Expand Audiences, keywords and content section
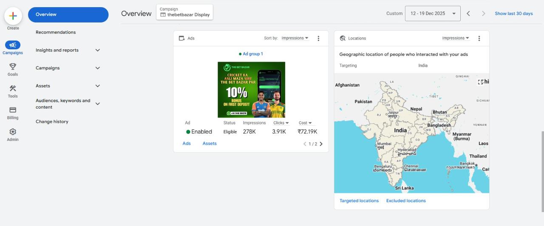This screenshot has width=544, height=226. click(x=97, y=104)
